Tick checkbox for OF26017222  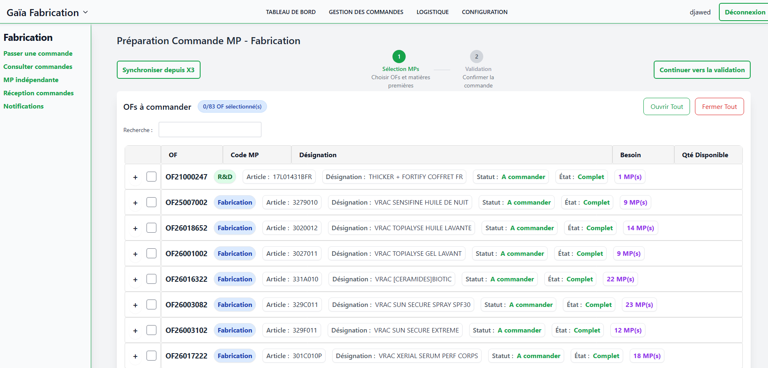coord(151,356)
